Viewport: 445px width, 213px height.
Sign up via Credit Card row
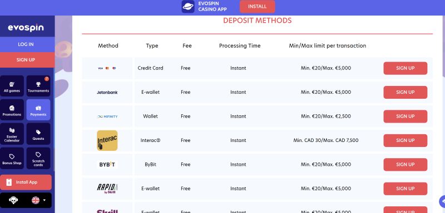(x=406, y=68)
